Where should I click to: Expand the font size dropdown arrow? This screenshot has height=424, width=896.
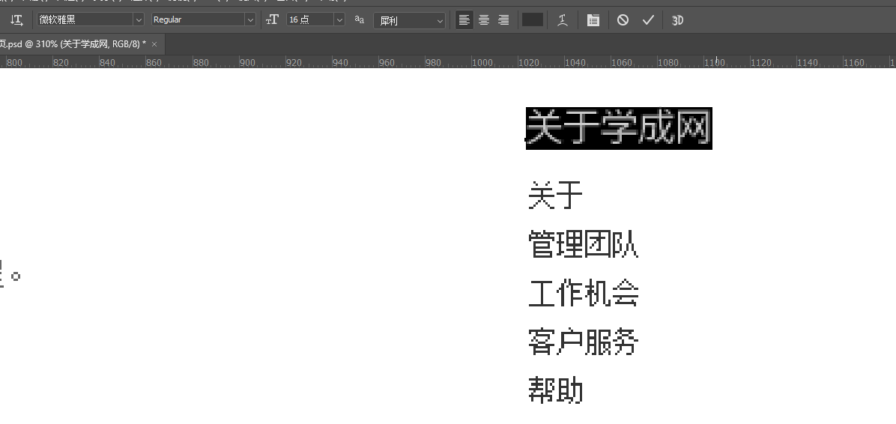coord(339,19)
